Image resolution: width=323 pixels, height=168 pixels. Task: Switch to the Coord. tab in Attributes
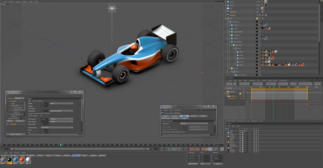click(x=174, y=116)
